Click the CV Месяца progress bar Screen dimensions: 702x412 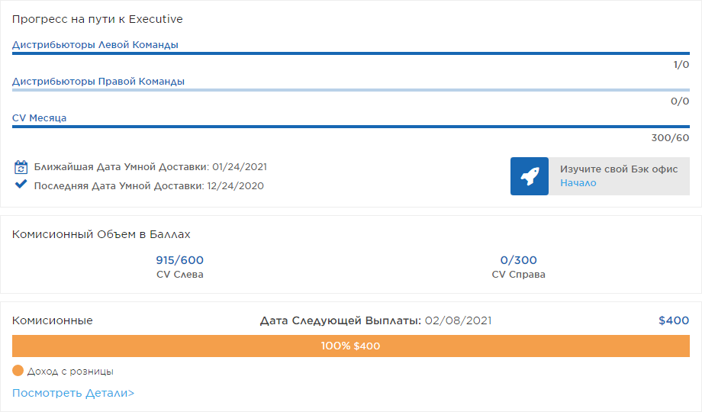351,127
